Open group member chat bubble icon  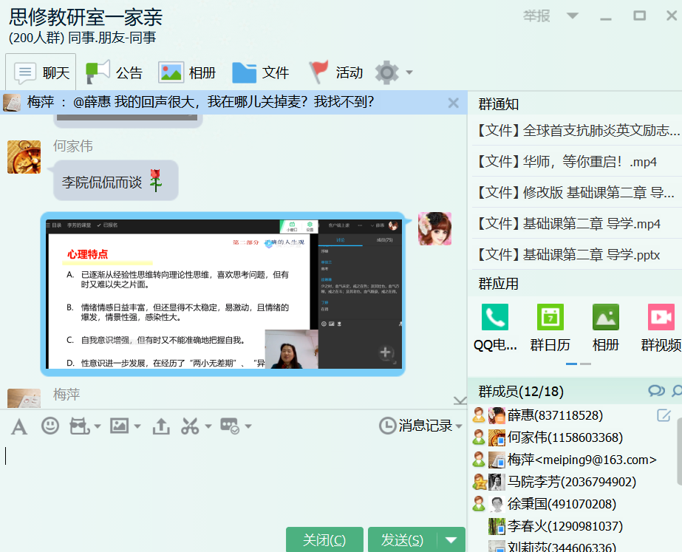tap(655, 391)
